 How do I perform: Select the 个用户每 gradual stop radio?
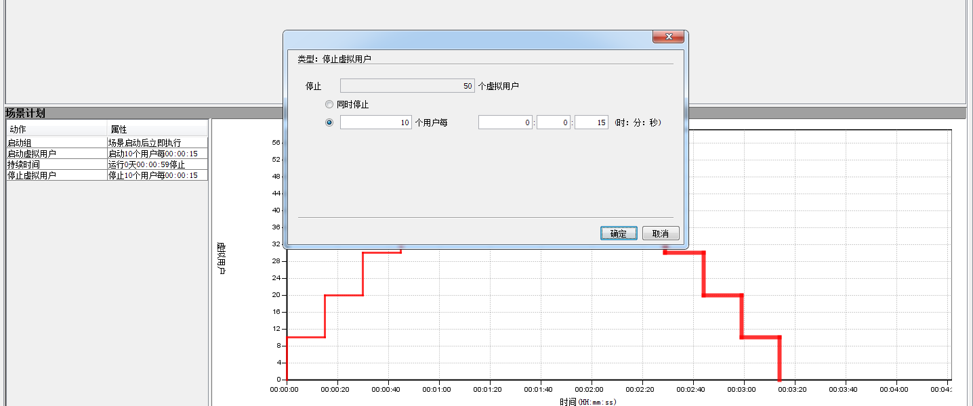click(330, 122)
